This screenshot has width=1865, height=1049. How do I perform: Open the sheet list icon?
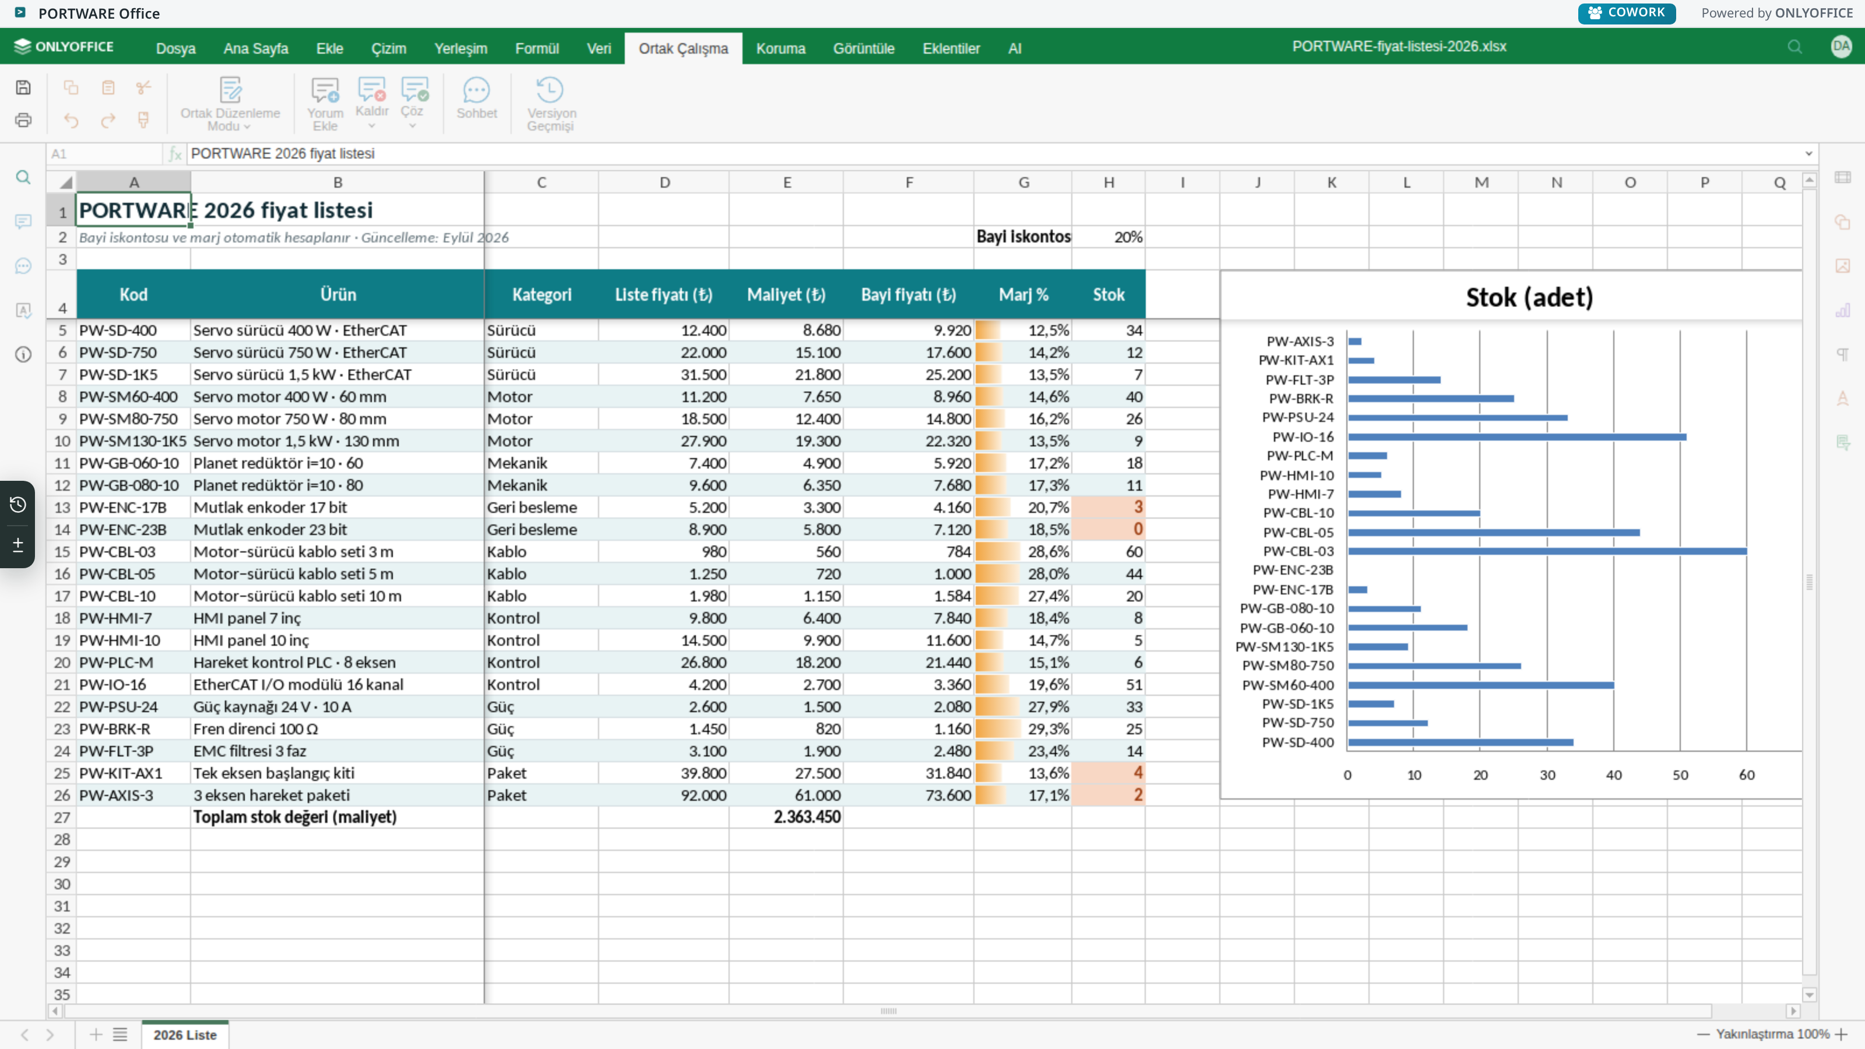click(120, 1034)
